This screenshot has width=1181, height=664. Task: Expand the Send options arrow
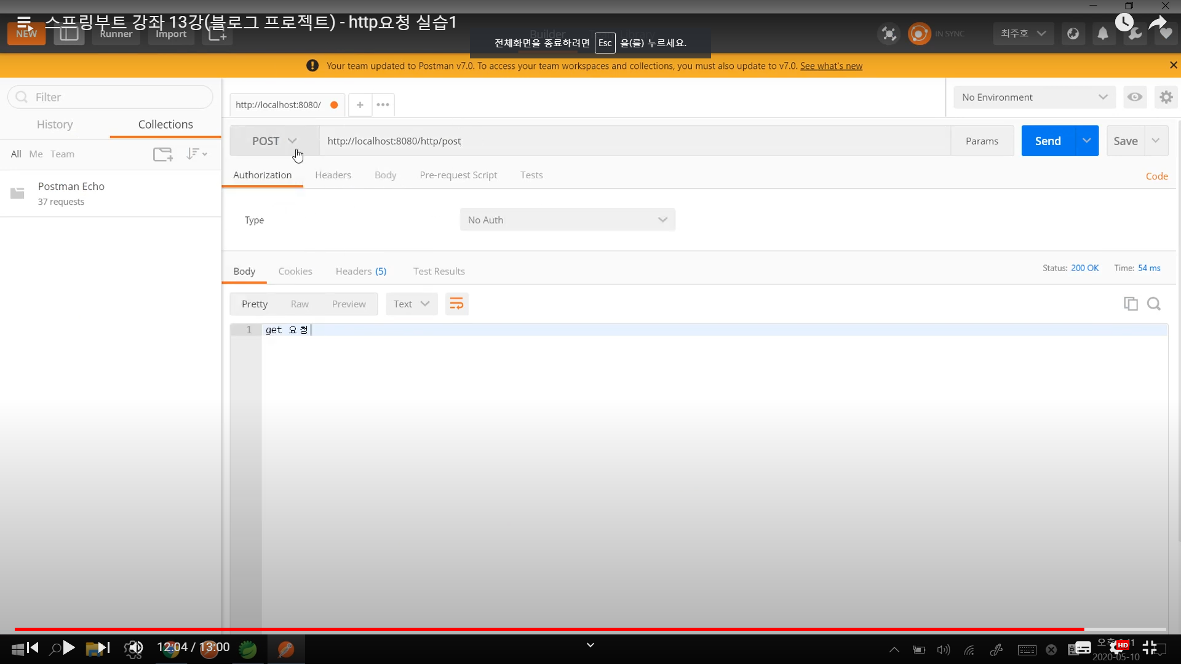coord(1087,141)
